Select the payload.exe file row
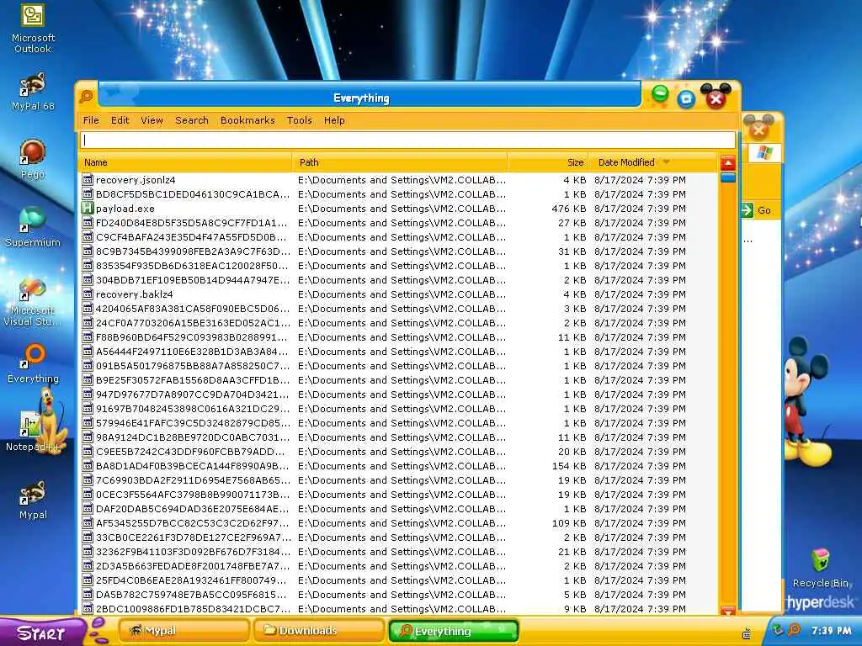 pos(398,209)
